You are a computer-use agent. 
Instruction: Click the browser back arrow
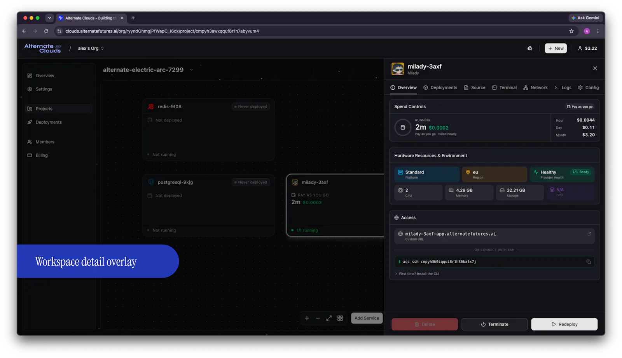tap(24, 31)
